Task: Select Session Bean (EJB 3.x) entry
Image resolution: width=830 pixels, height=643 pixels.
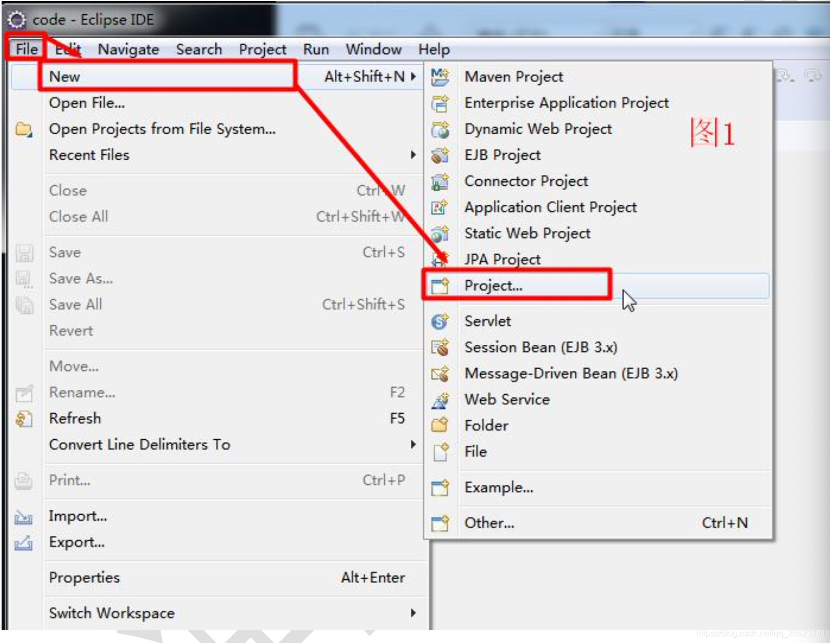Action: [x=598, y=347]
